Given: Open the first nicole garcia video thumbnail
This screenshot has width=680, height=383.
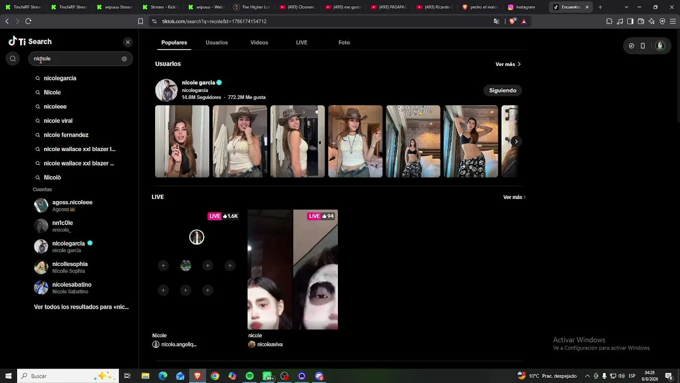Looking at the screenshot, I should [182, 141].
